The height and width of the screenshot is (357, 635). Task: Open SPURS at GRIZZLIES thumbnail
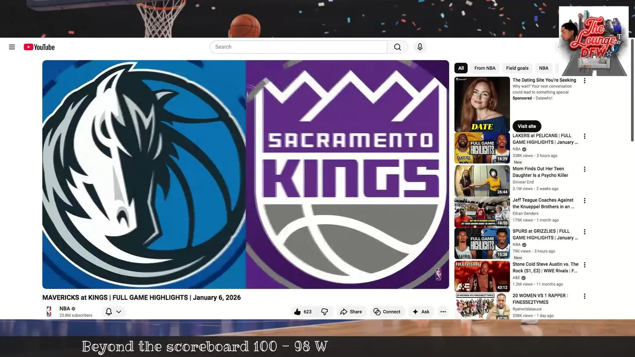(x=482, y=243)
